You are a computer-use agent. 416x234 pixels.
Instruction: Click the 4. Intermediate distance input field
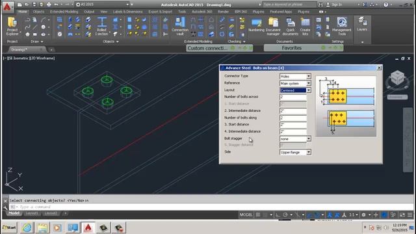click(x=293, y=131)
